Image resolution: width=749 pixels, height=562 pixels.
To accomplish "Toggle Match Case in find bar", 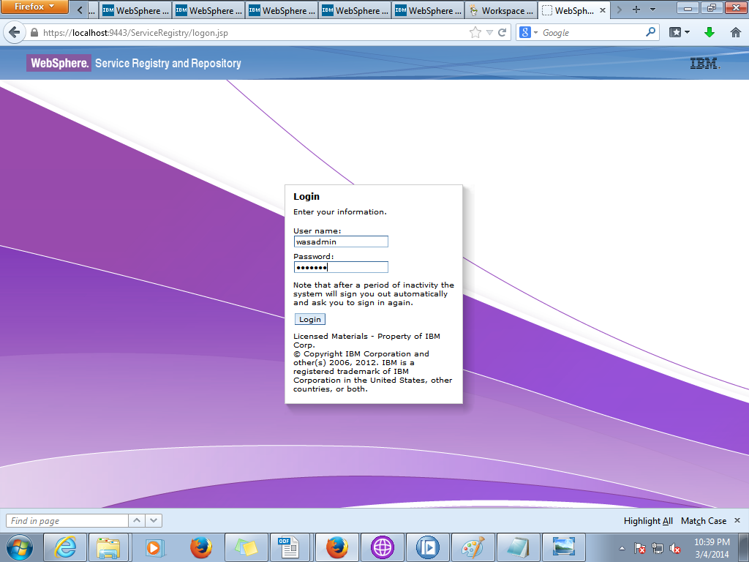I will tap(704, 521).
